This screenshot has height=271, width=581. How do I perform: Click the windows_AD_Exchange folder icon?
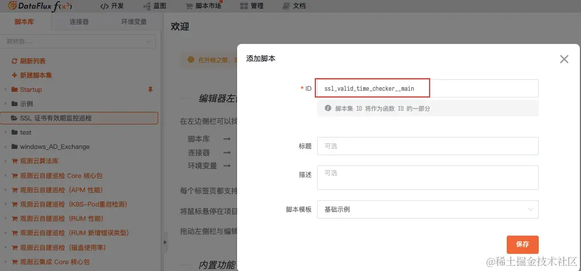pos(15,147)
